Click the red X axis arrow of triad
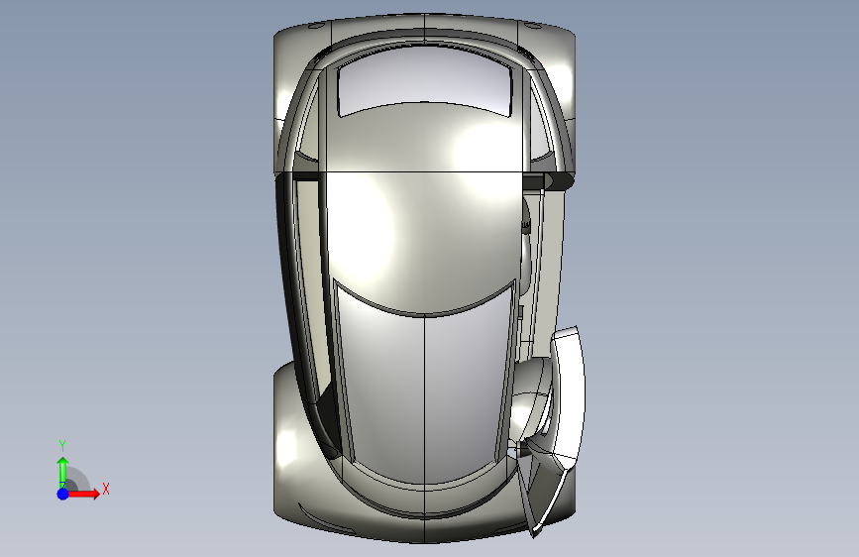The width and height of the screenshot is (859, 557). point(83,494)
